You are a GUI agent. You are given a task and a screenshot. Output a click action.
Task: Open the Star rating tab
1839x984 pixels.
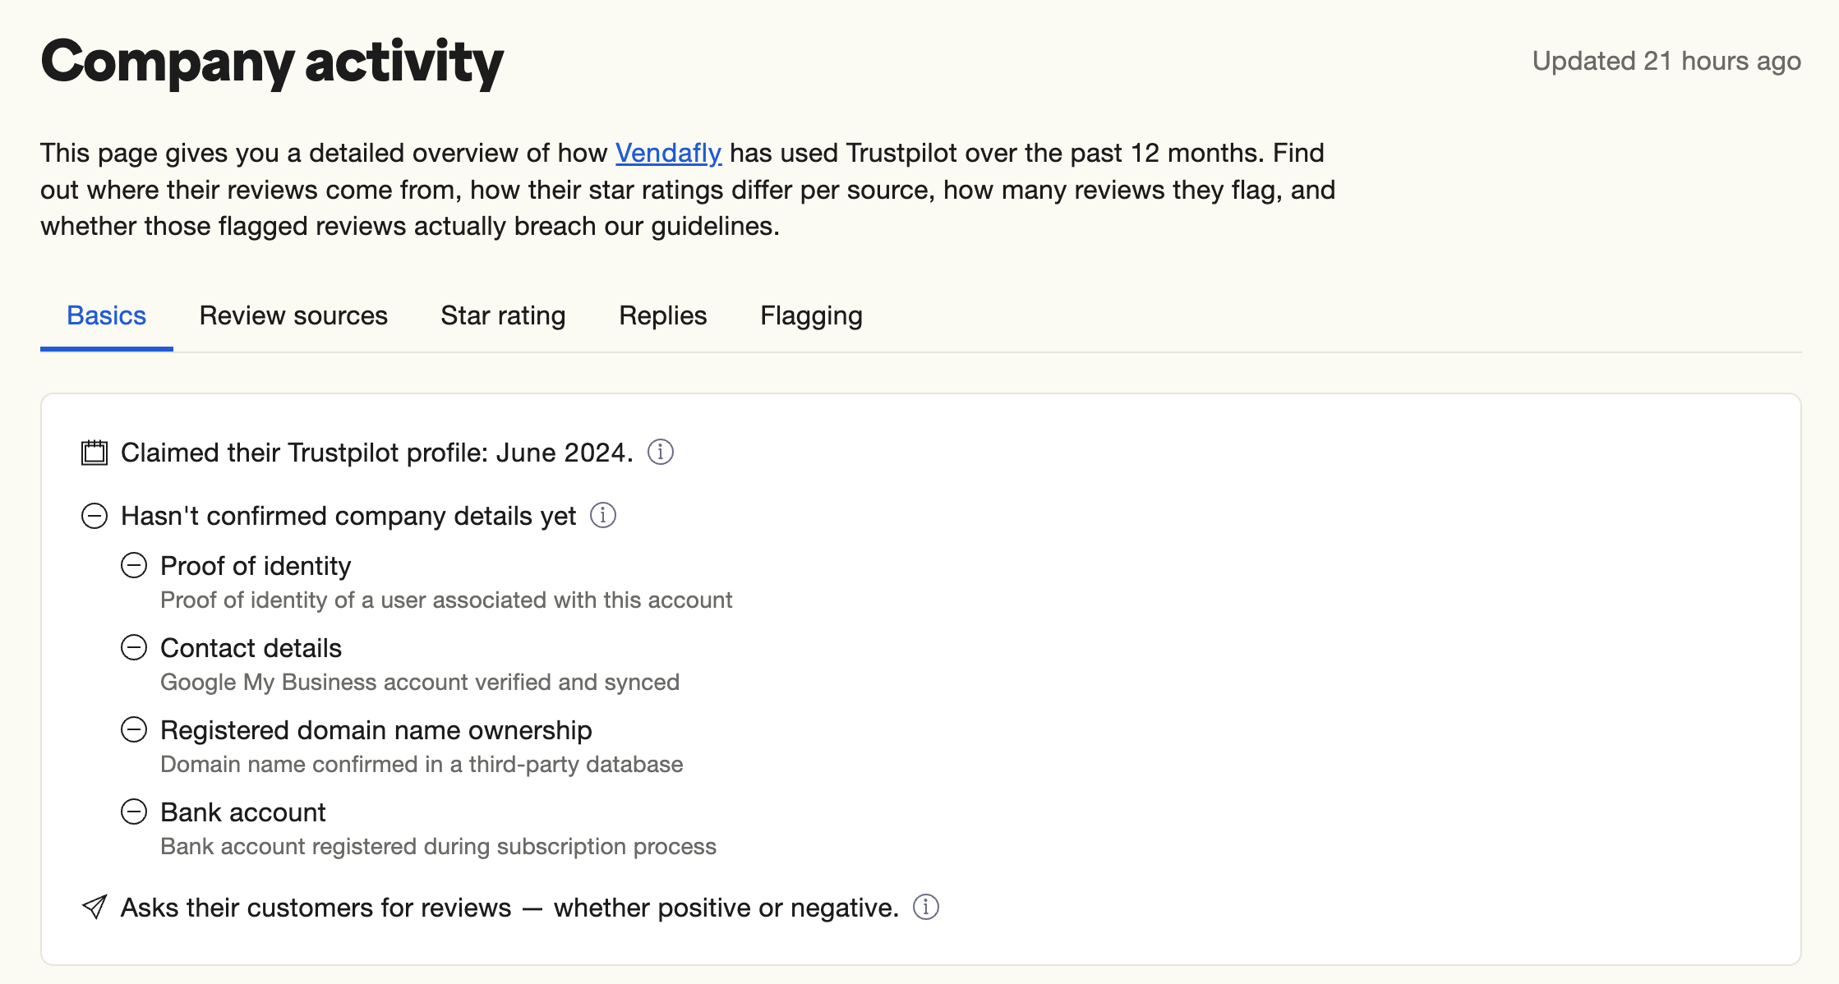point(503,315)
